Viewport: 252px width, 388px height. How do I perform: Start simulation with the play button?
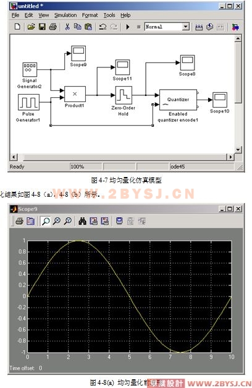pos(128,27)
